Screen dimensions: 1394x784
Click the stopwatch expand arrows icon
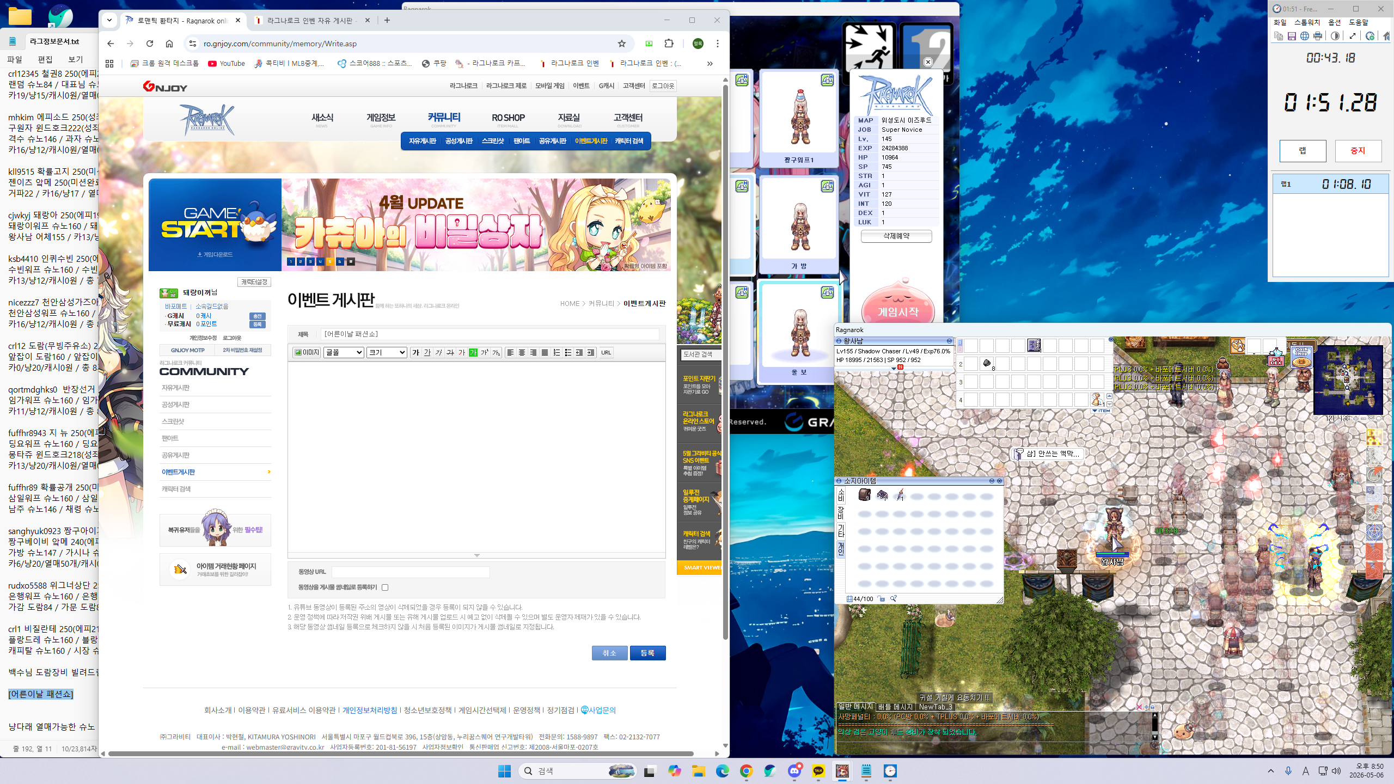coord(1353,36)
